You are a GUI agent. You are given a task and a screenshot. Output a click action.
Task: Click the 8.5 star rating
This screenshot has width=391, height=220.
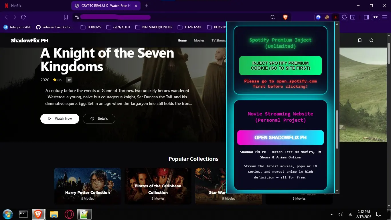tap(58, 80)
